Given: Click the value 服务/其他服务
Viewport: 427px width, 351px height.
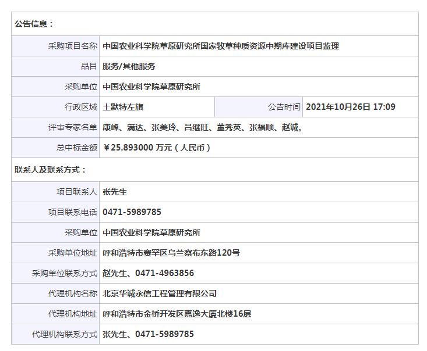Looking at the screenshot, I should 129,66.
